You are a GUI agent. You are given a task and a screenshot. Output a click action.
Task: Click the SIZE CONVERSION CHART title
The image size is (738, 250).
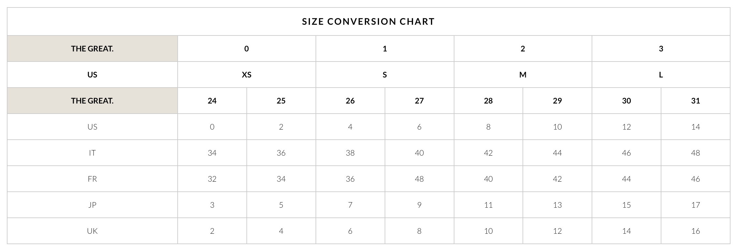[368, 21]
